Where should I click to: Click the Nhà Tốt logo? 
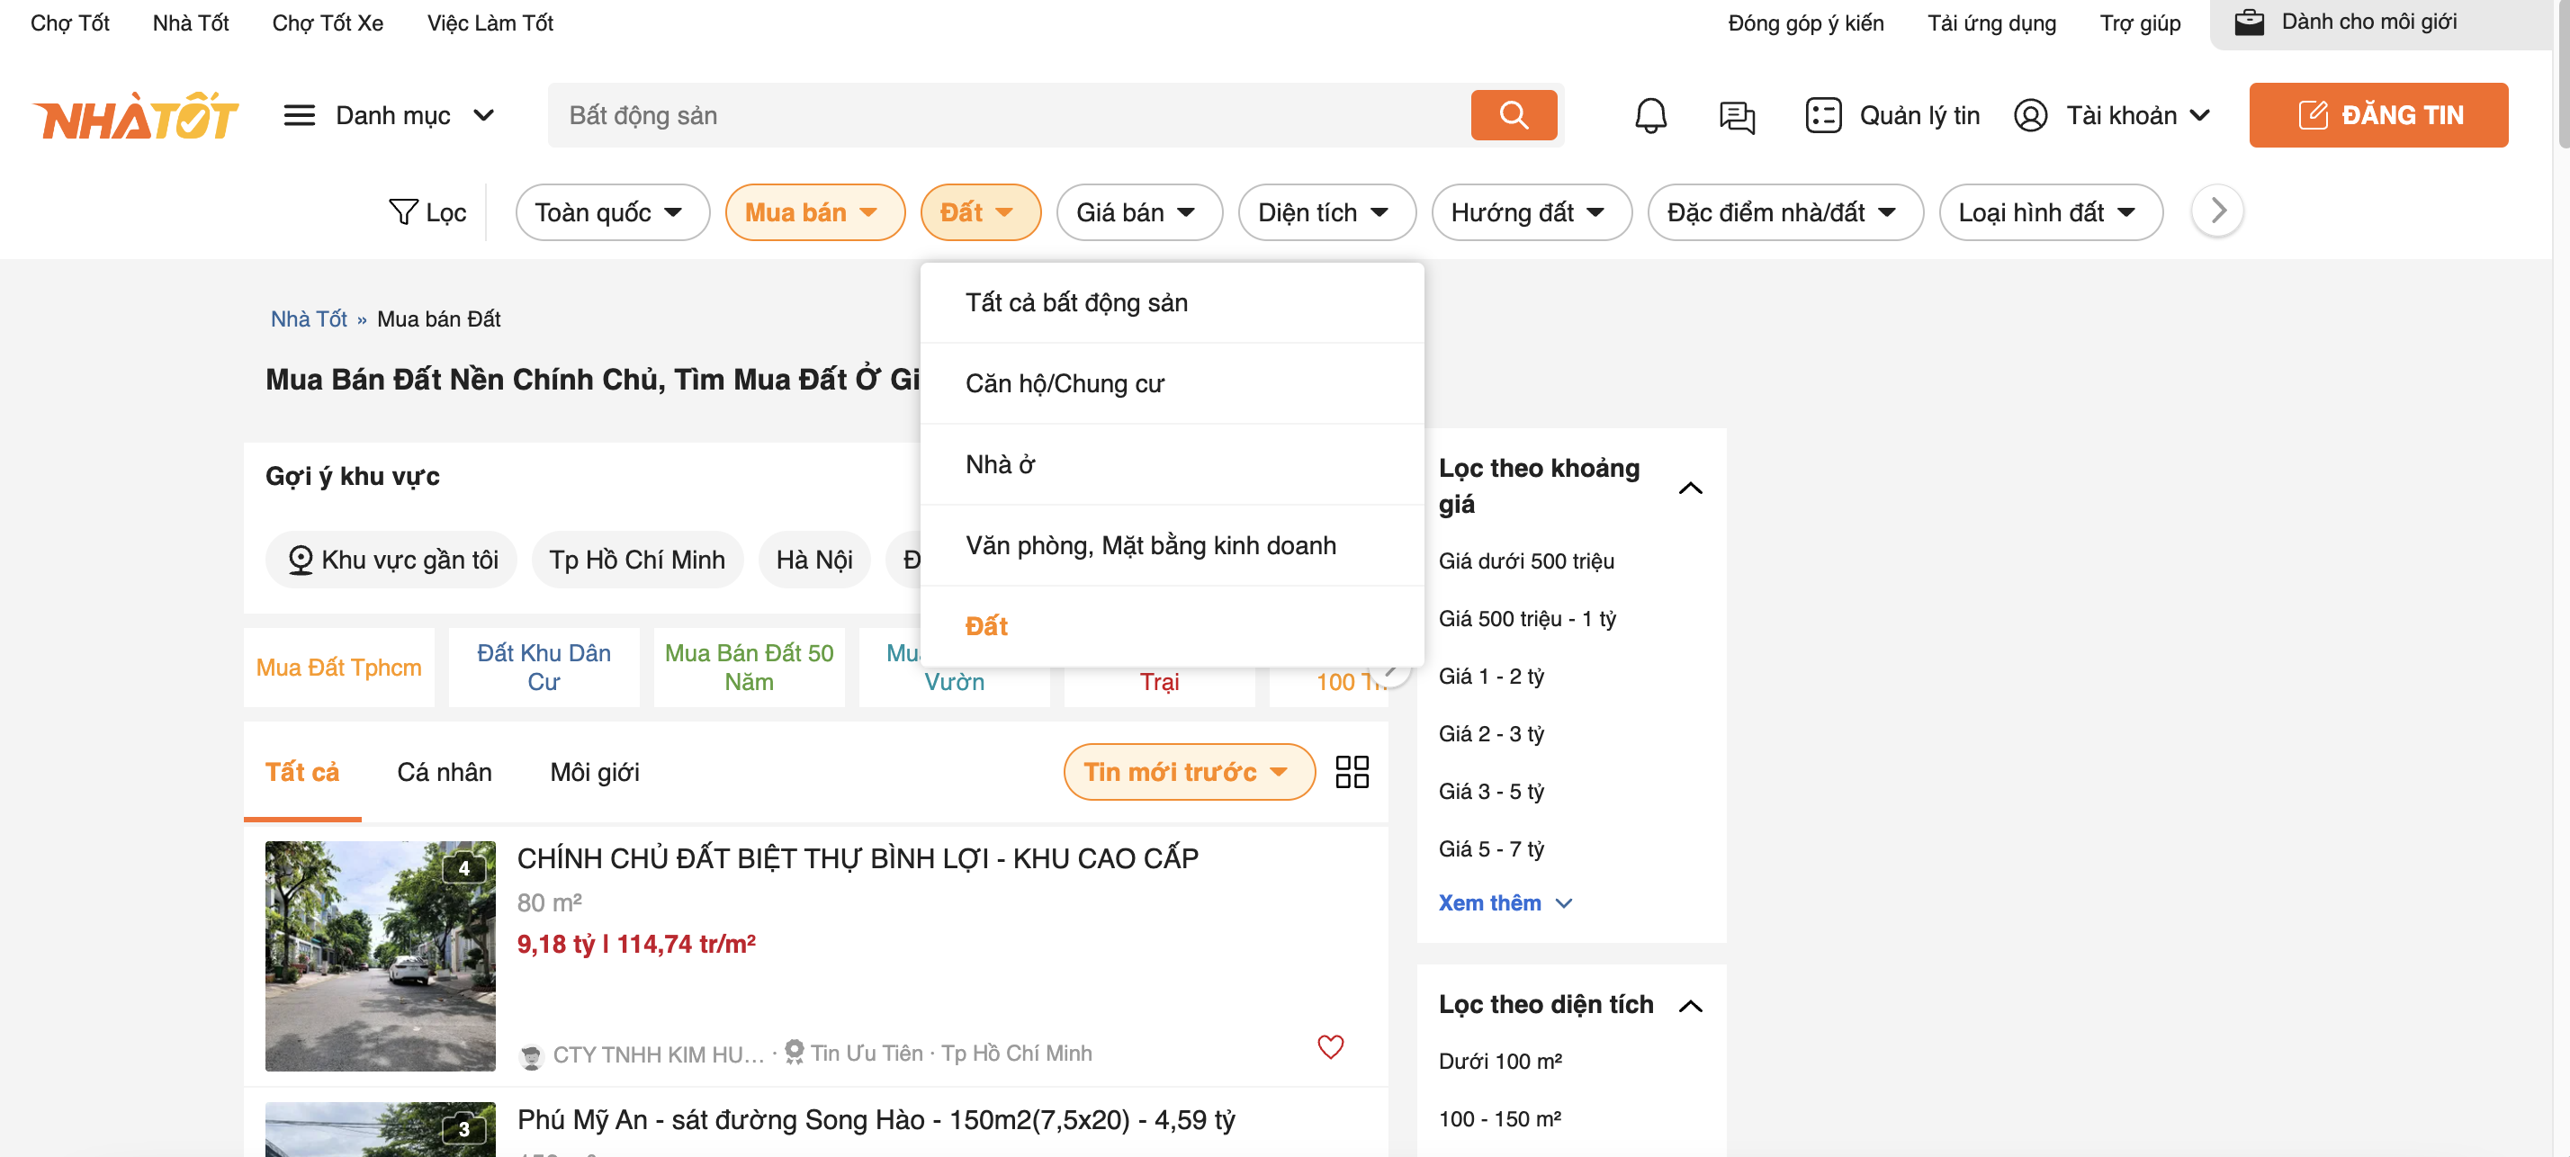point(136,116)
